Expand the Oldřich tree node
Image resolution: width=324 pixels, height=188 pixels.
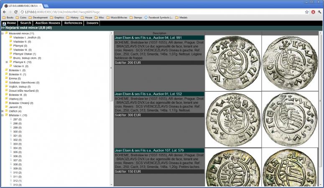coord(3,111)
